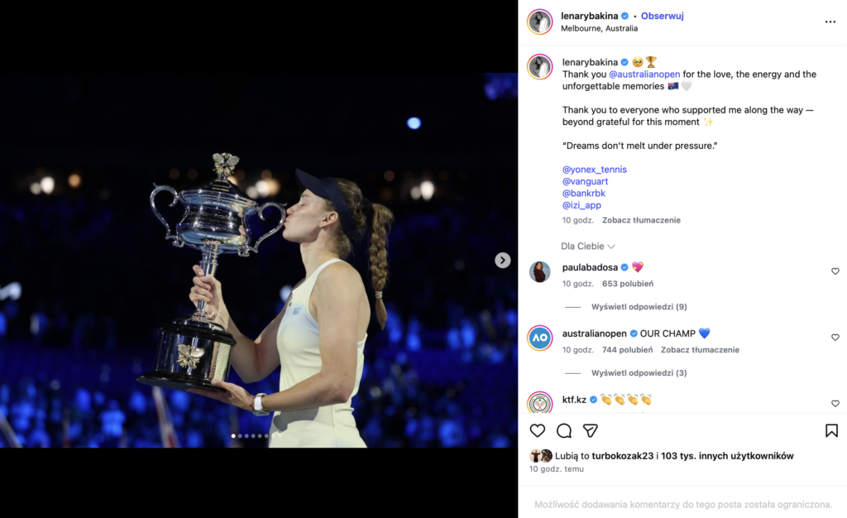This screenshot has width=847, height=518.
Task: Open the australianopen AO profile avatar
Action: [x=539, y=338]
